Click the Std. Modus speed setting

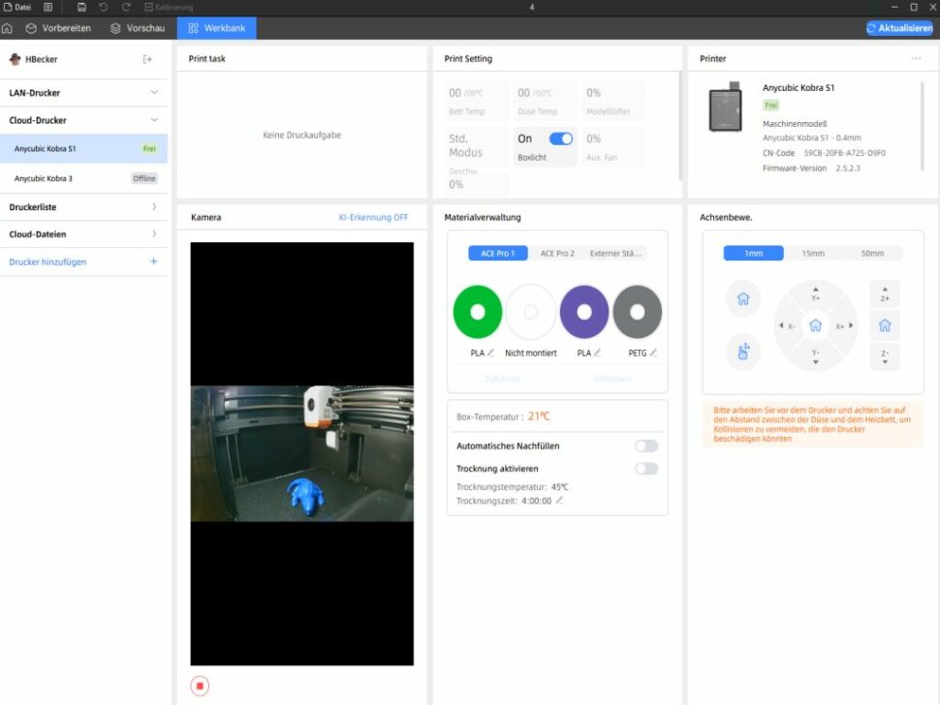(476, 145)
